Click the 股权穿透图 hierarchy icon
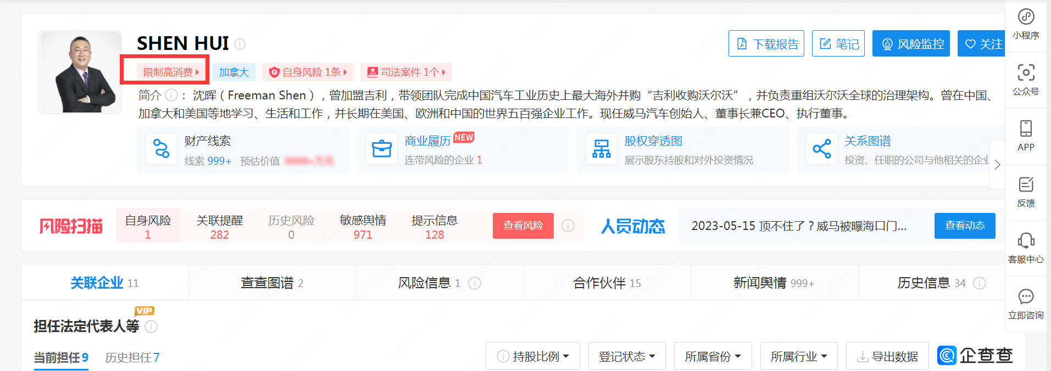 [602, 149]
